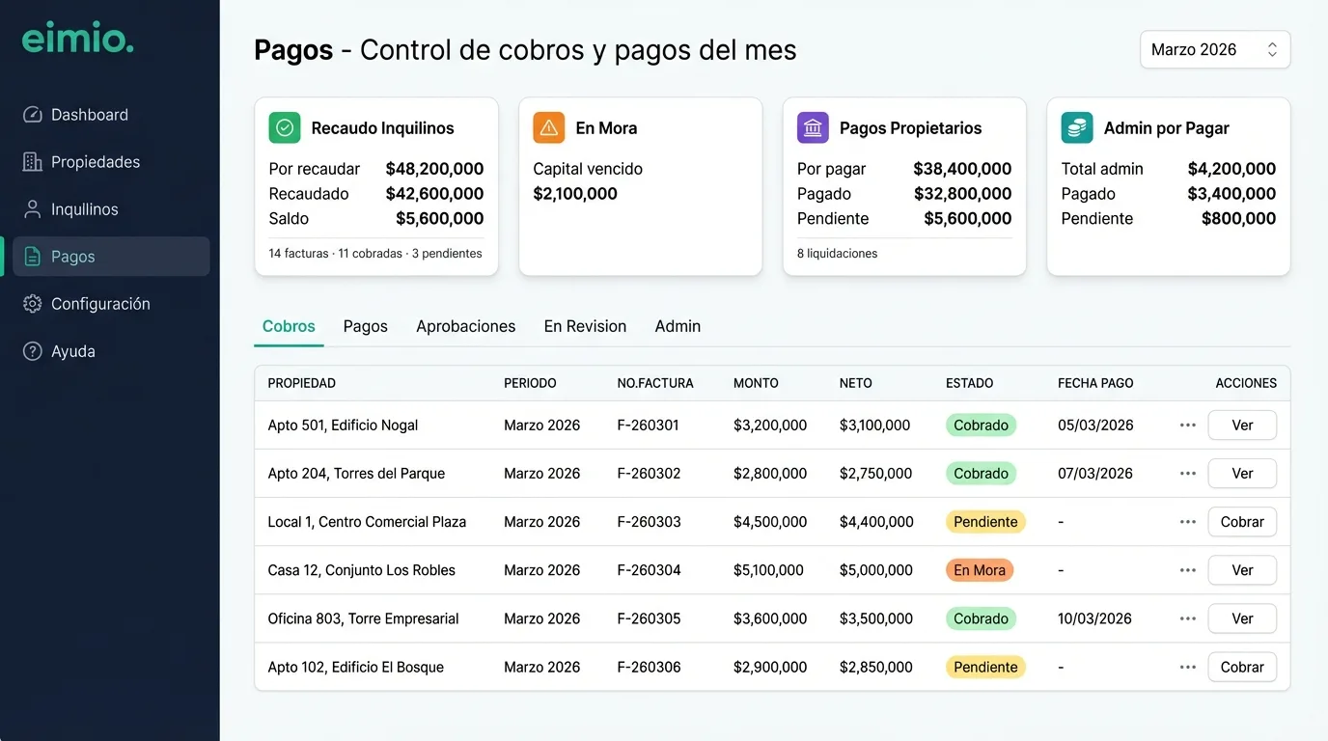
Task: Select the Pagos document icon in sidebar
Action: pyautogui.click(x=31, y=256)
